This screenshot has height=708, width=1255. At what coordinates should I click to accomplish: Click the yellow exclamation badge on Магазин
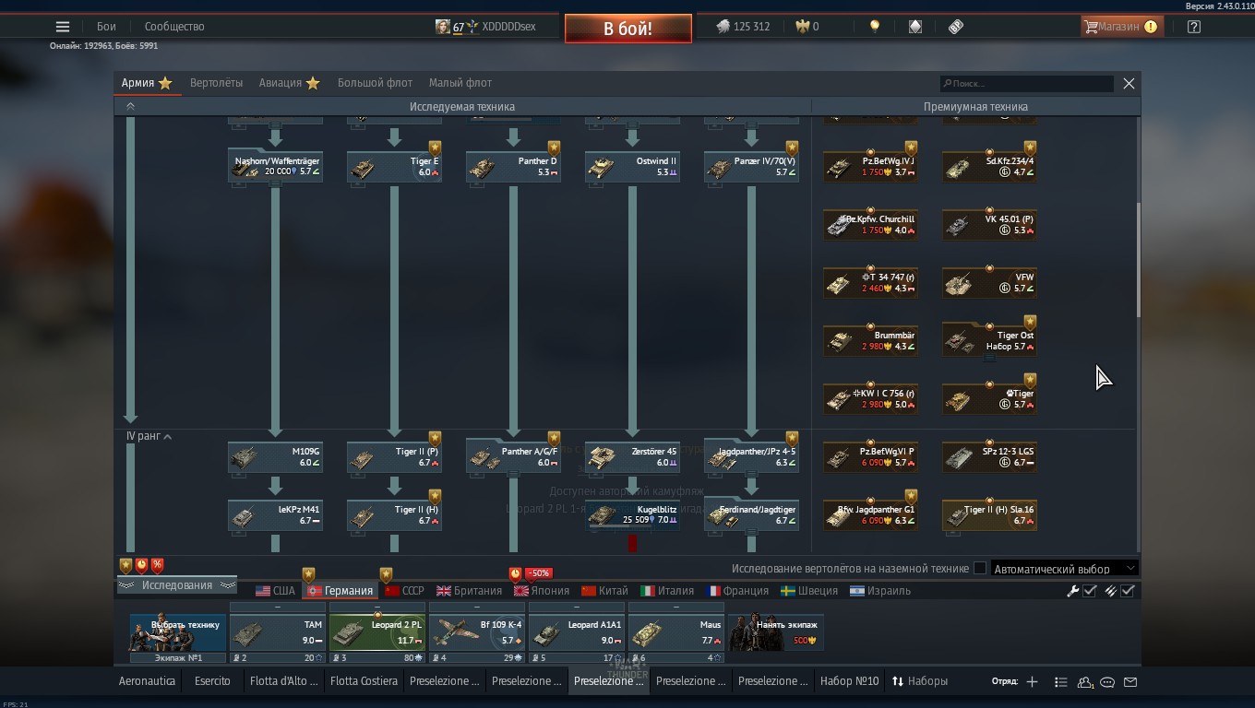pos(1151,27)
